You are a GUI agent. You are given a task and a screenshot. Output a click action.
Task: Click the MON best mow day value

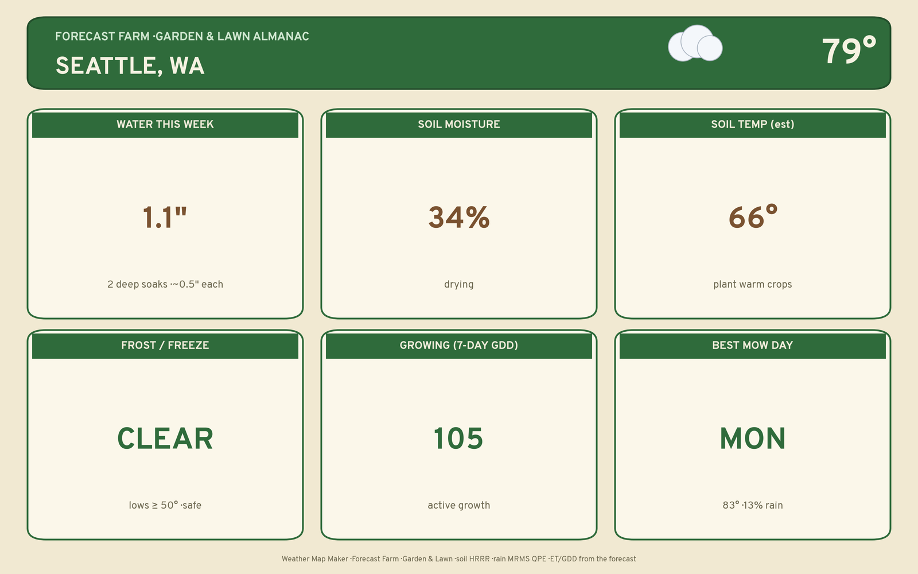point(753,439)
